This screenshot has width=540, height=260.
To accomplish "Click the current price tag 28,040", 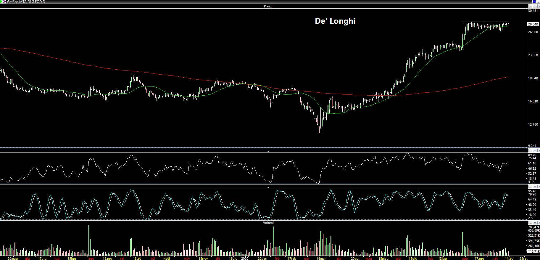I will [x=533, y=24].
